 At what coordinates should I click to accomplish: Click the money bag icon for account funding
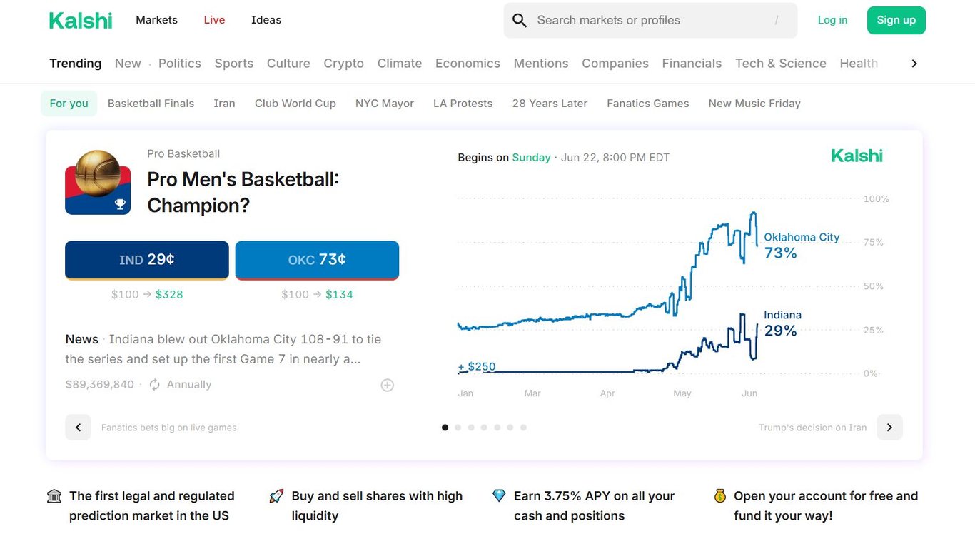point(719,495)
